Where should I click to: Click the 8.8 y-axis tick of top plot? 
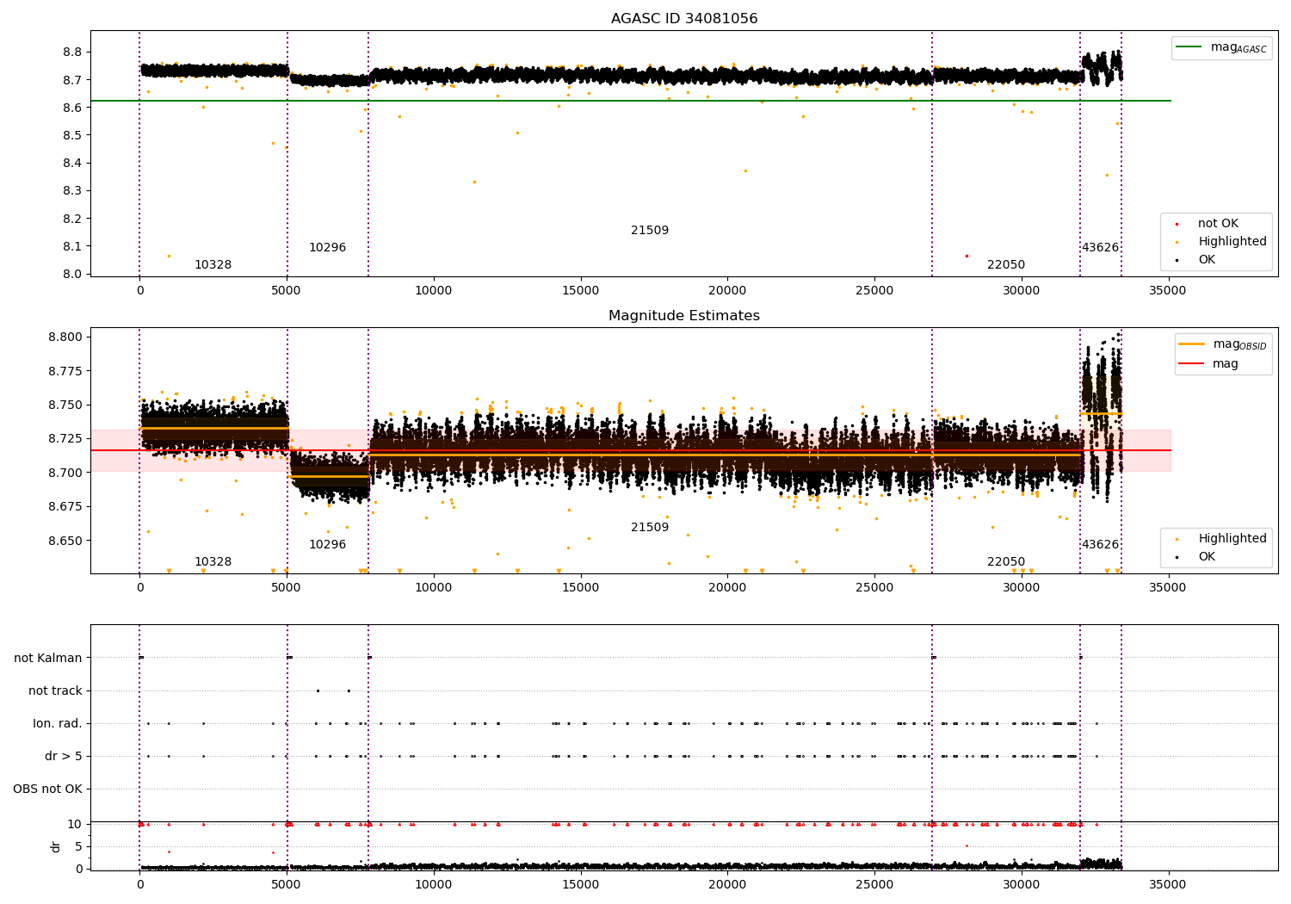click(73, 53)
